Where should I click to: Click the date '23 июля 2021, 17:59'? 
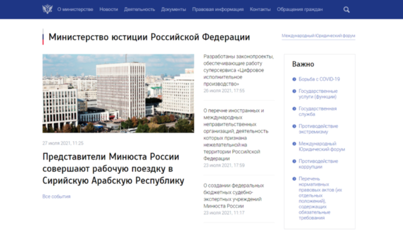[x=224, y=165]
